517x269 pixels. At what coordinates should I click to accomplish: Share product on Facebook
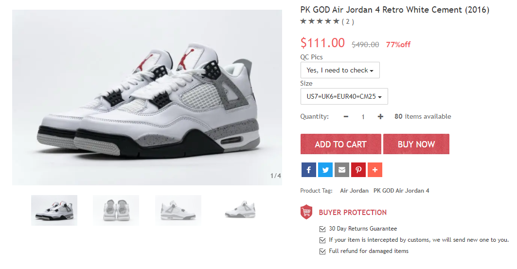point(309,170)
